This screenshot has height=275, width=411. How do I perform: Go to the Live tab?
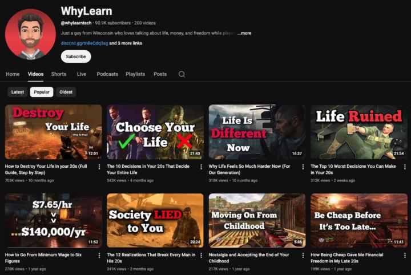[x=82, y=74]
